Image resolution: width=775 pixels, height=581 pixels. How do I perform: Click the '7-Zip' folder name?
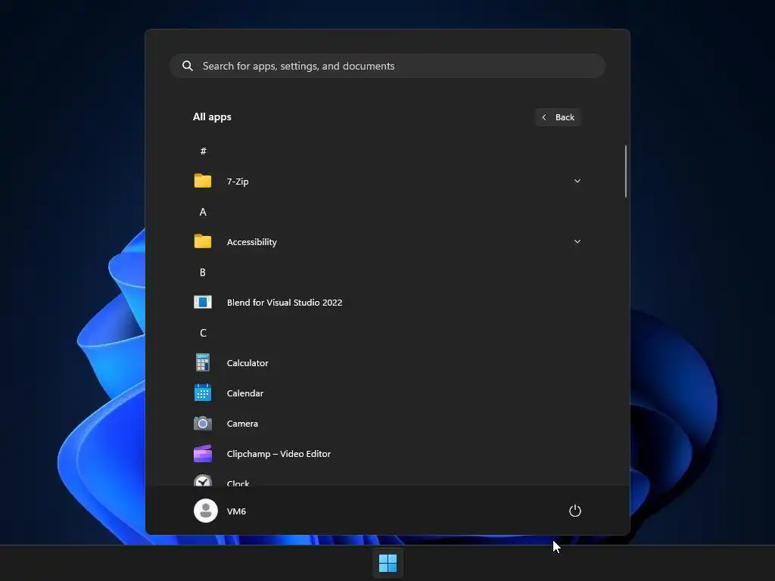(238, 182)
